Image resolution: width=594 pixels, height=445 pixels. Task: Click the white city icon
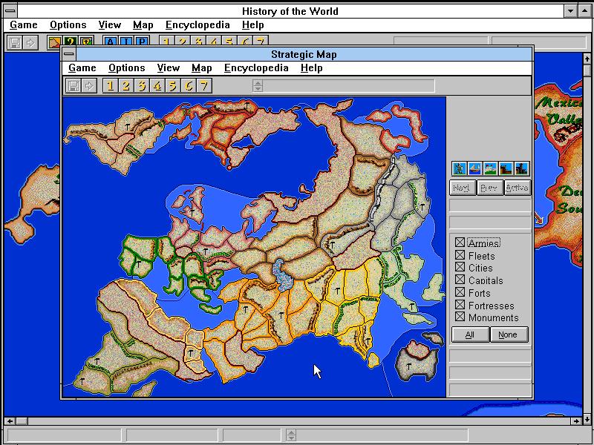click(x=491, y=169)
